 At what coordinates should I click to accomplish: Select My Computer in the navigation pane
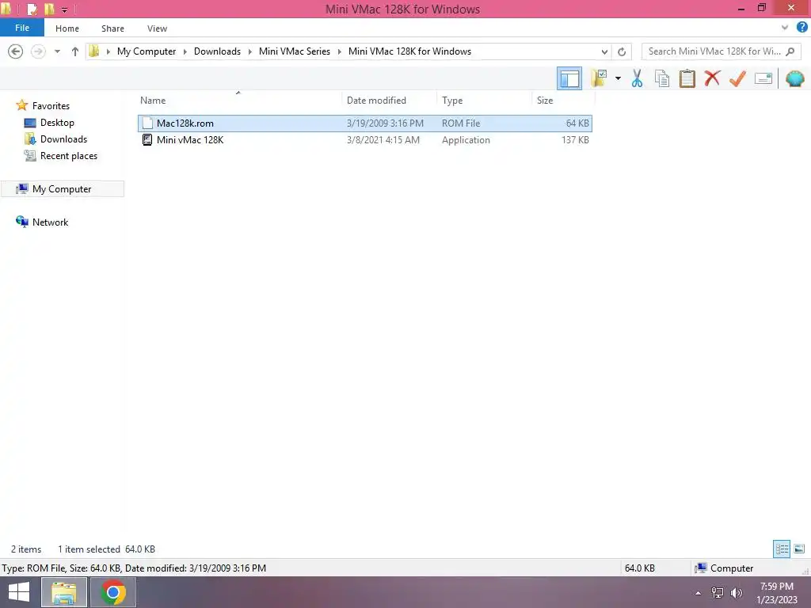tap(62, 189)
